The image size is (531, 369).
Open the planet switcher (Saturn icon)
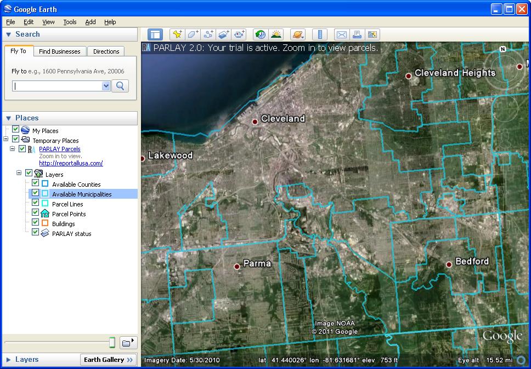(298, 34)
